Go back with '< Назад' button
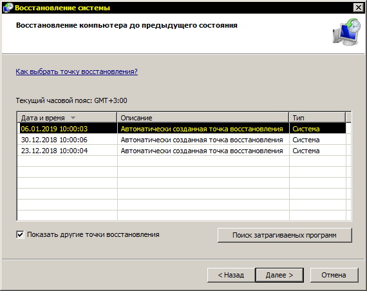The image size is (367, 291). click(231, 275)
